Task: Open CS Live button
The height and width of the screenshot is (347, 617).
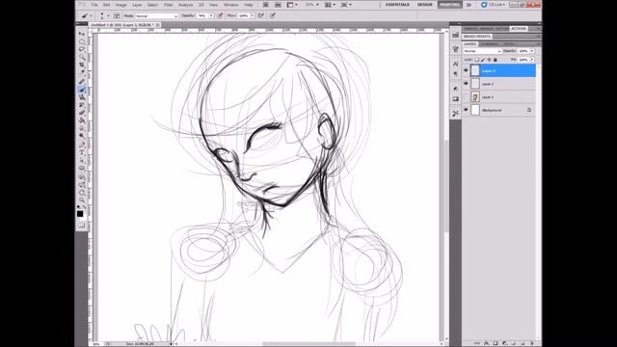Action: (x=493, y=5)
